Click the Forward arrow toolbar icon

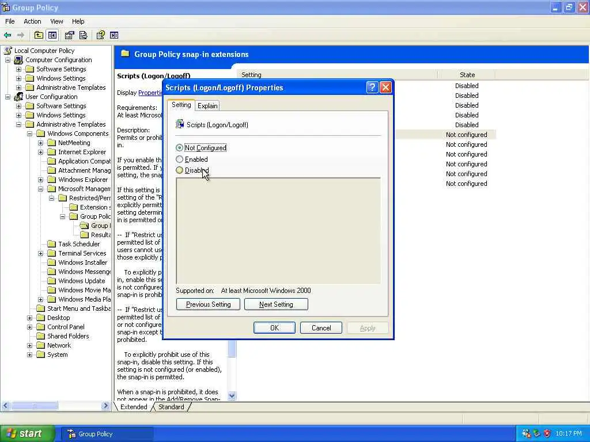(21, 35)
